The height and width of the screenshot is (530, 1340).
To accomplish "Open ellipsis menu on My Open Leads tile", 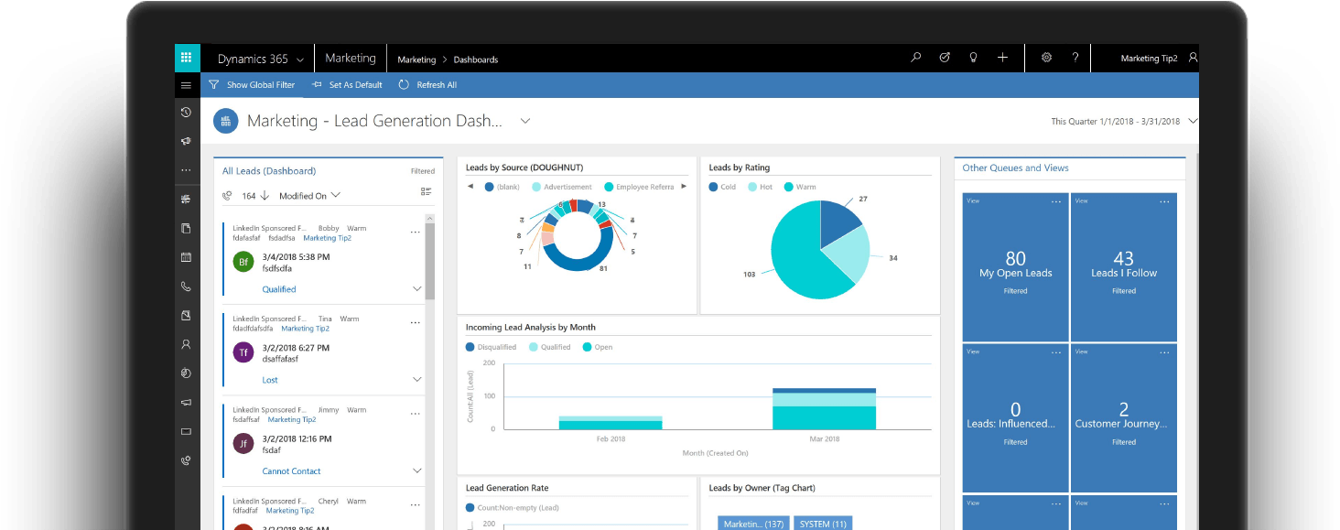I will pyautogui.click(x=1056, y=201).
